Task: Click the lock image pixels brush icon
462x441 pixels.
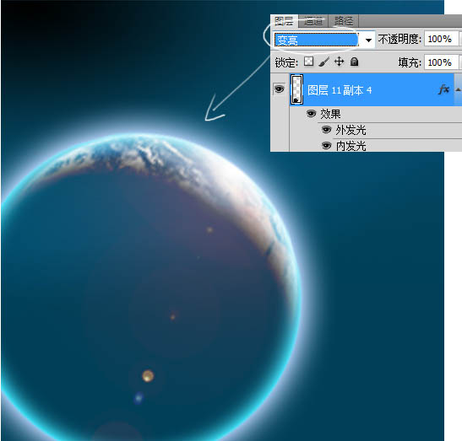Action: pyautogui.click(x=323, y=62)
